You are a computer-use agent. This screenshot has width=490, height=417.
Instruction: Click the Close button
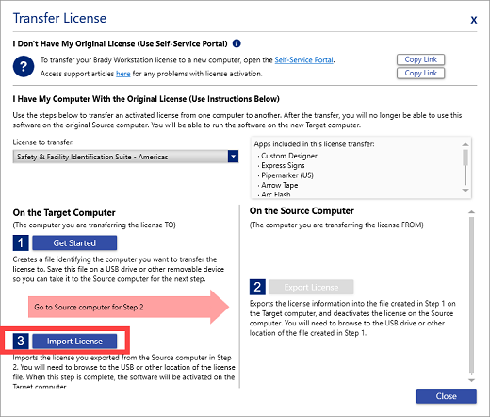(x=447, y=396)
